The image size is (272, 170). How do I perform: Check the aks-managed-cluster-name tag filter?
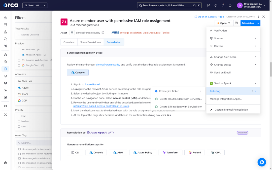[19, 149]
